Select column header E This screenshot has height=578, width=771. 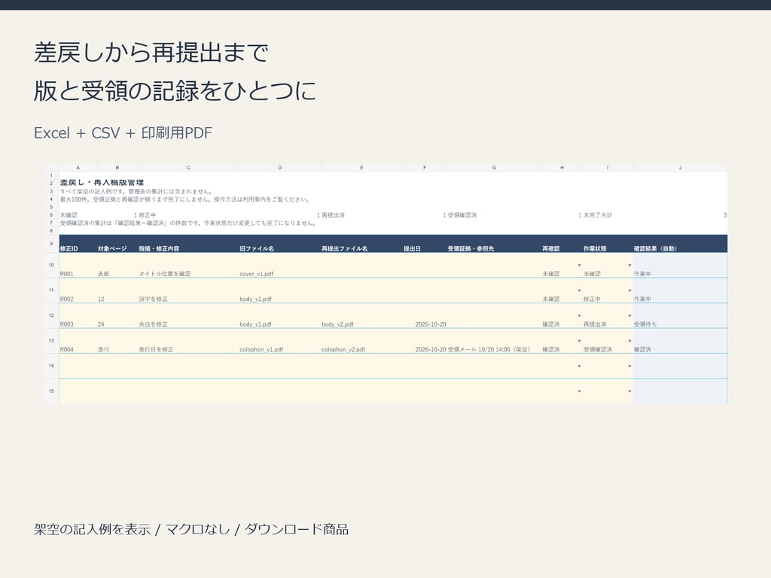[x=362, y=168]
